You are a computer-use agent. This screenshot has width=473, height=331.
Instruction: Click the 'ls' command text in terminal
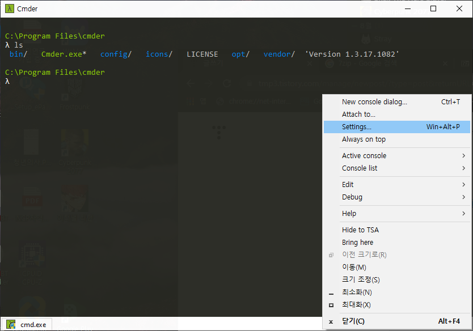[18, 45]
